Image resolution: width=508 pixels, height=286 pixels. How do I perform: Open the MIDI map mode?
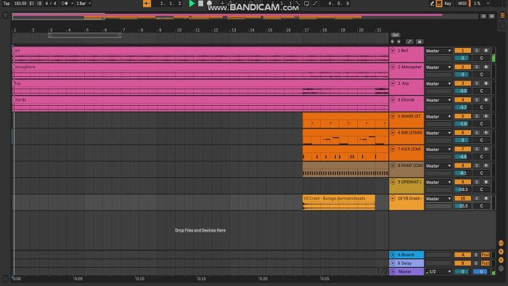462,4
